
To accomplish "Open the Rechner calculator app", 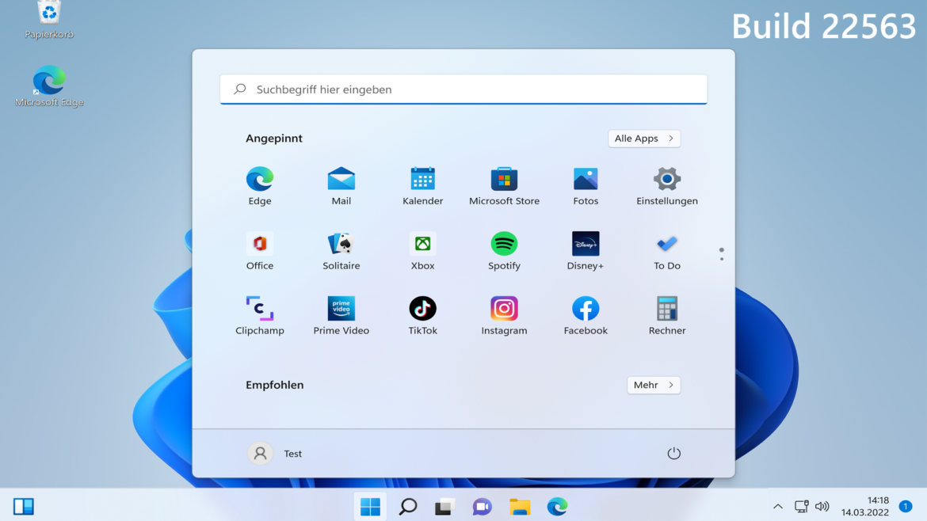I will (666, 310).
